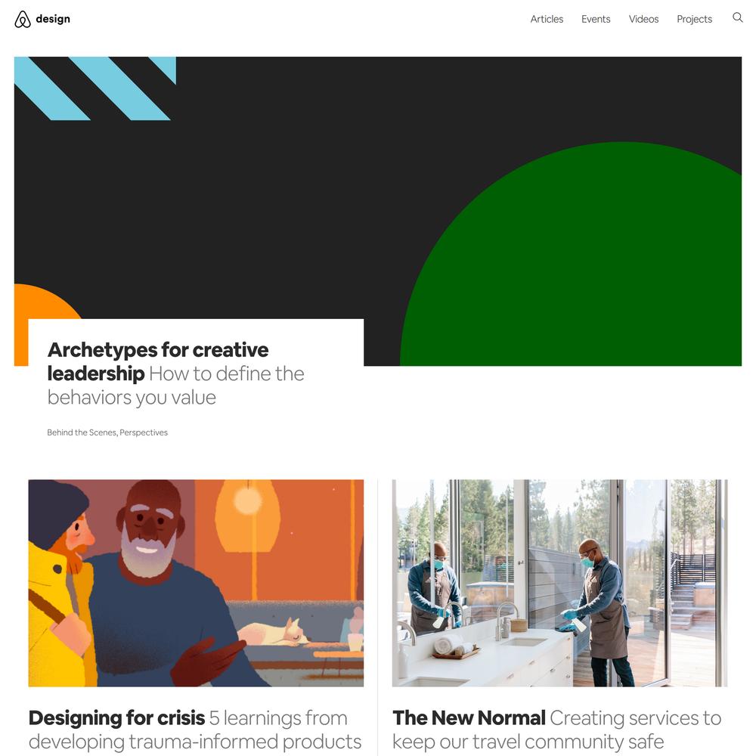
Task: Open 'The New Normal' article headline
Action: pyautogui.click(x=469, y=718)
